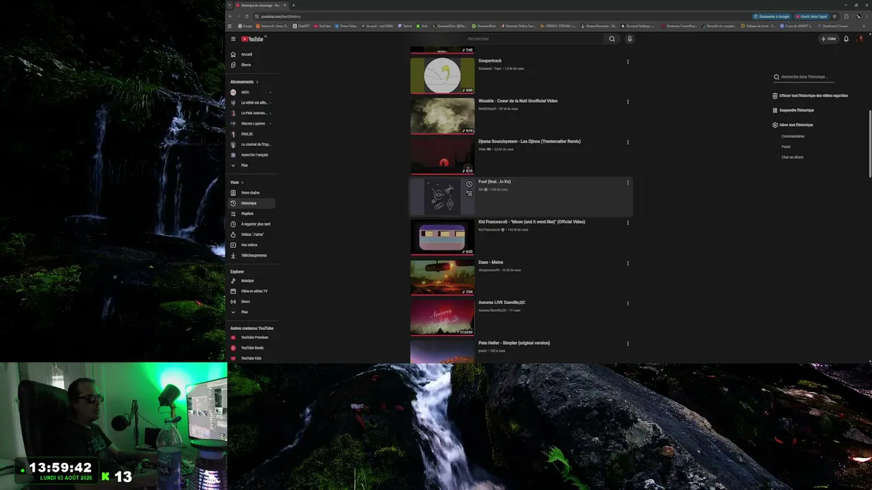
Task: Open Daso - Meine video thumbnail
Action: click(x=442, y=277)
